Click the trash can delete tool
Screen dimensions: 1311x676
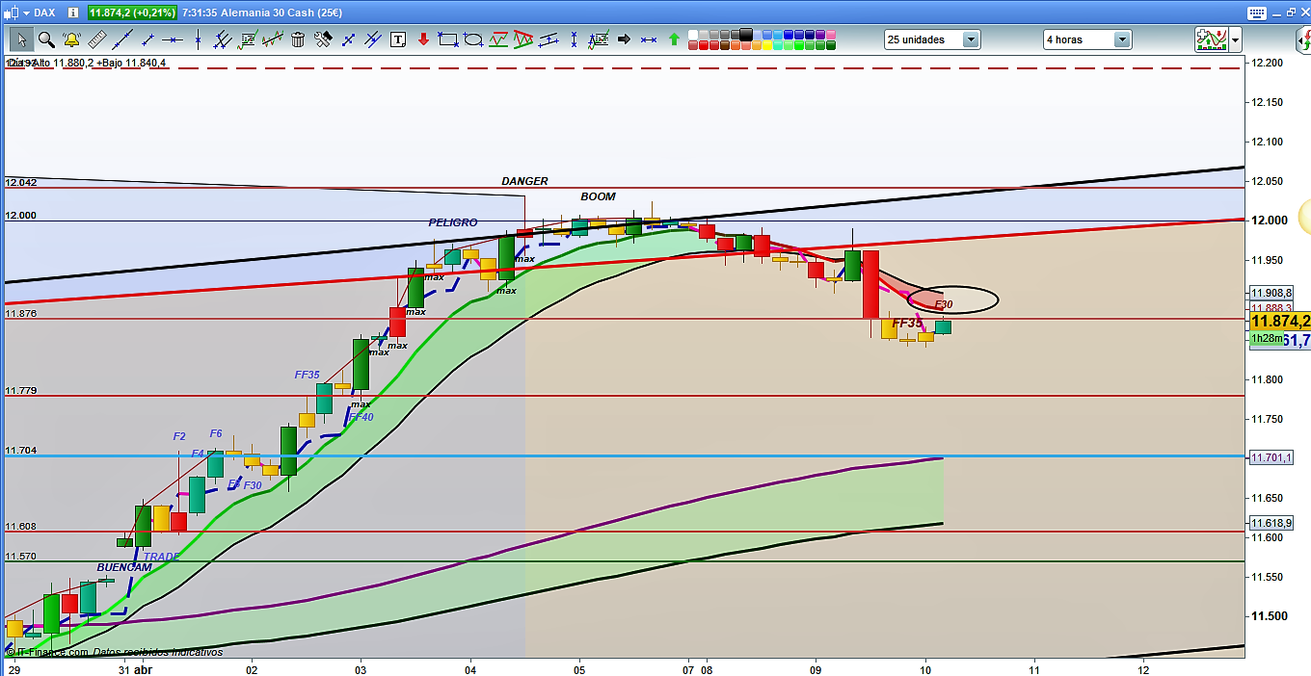pyautogui.click(x=298, y=39)
